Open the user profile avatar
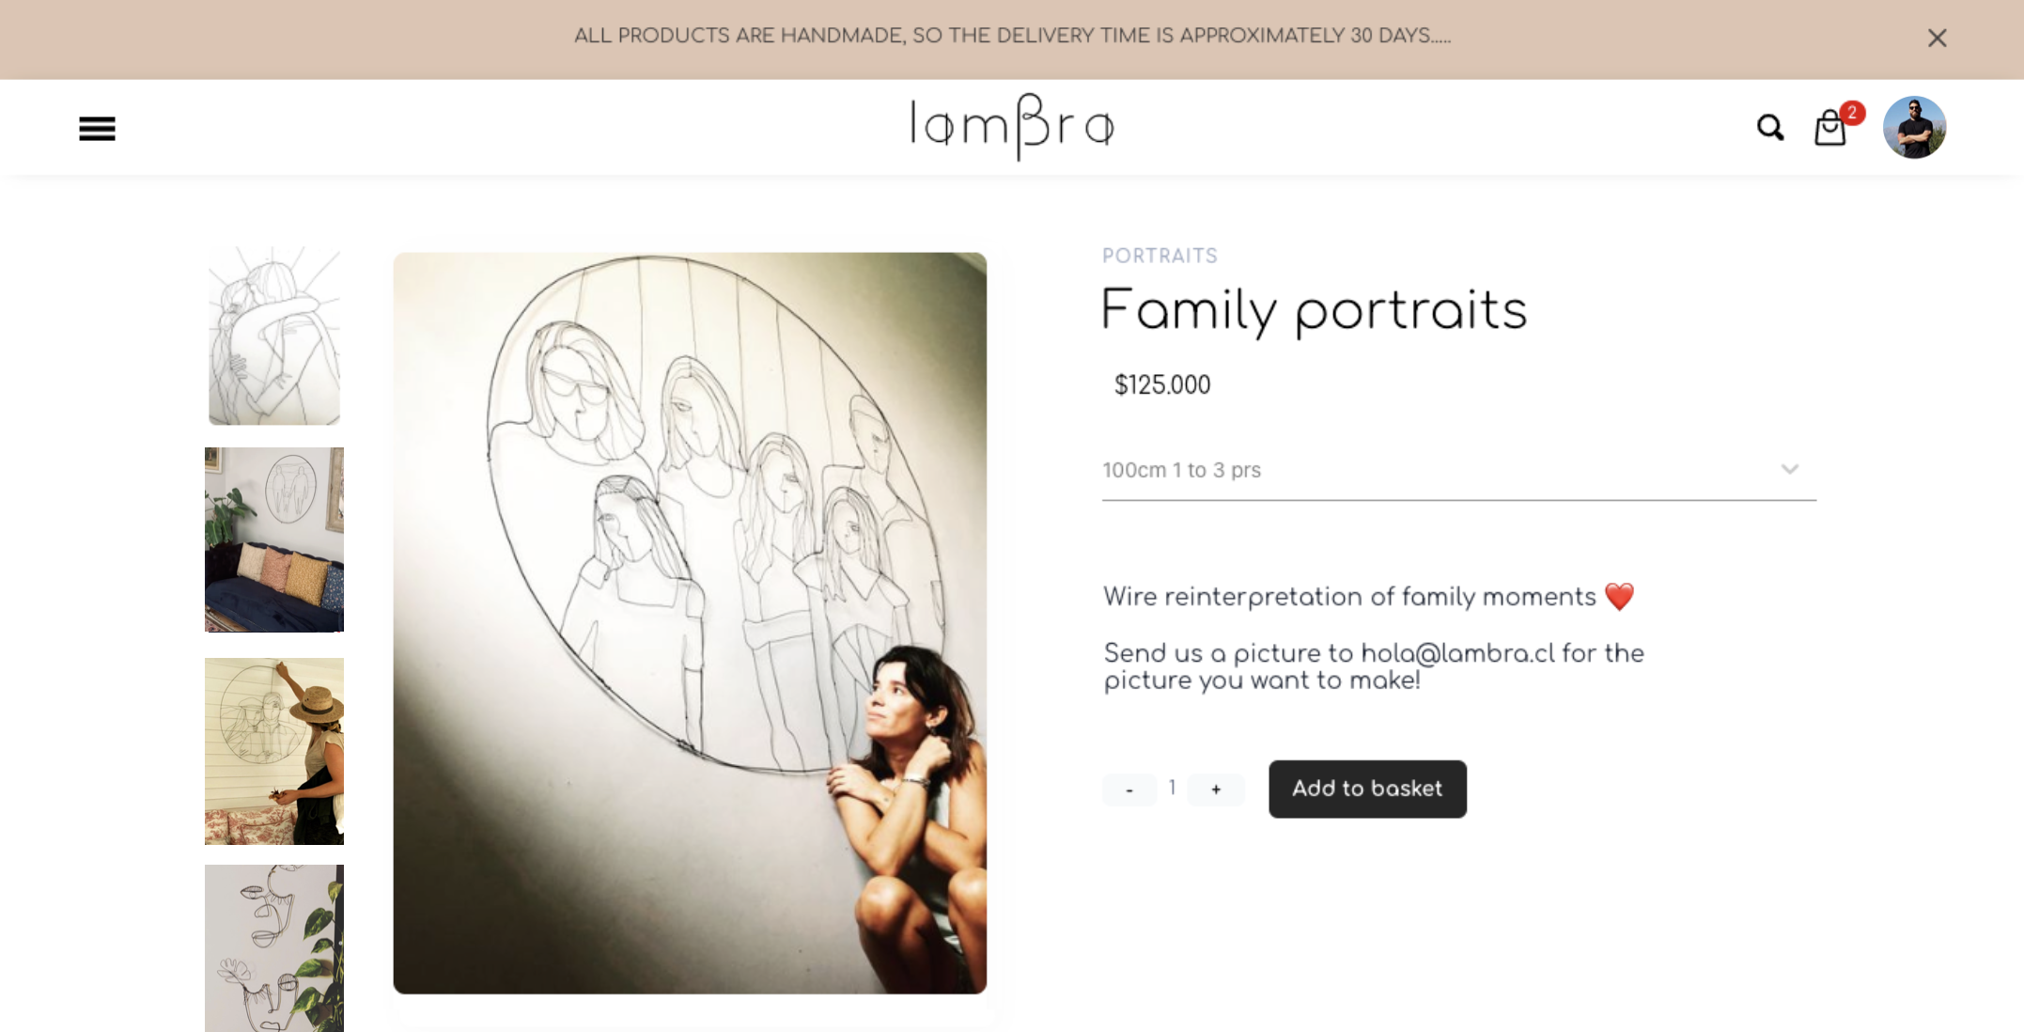This screenshot has height=1032, width=2024. point(1914,127)
